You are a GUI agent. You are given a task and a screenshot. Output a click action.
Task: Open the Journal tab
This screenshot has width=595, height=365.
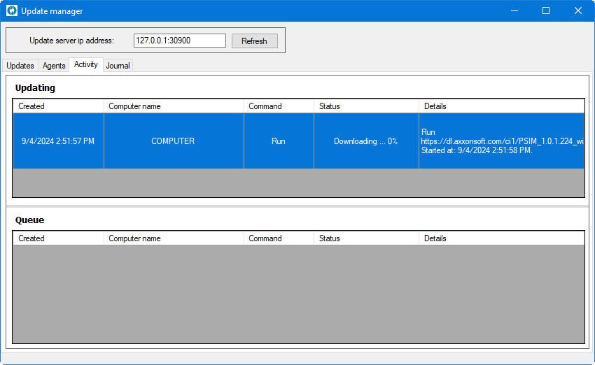118,66
